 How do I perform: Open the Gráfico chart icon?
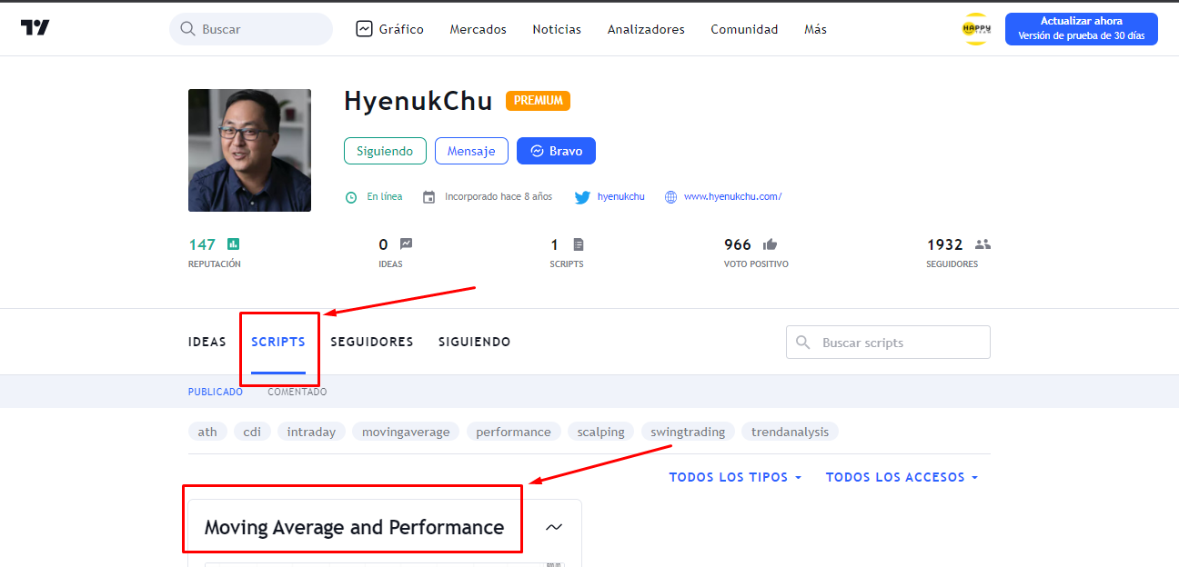pos(365,29)
